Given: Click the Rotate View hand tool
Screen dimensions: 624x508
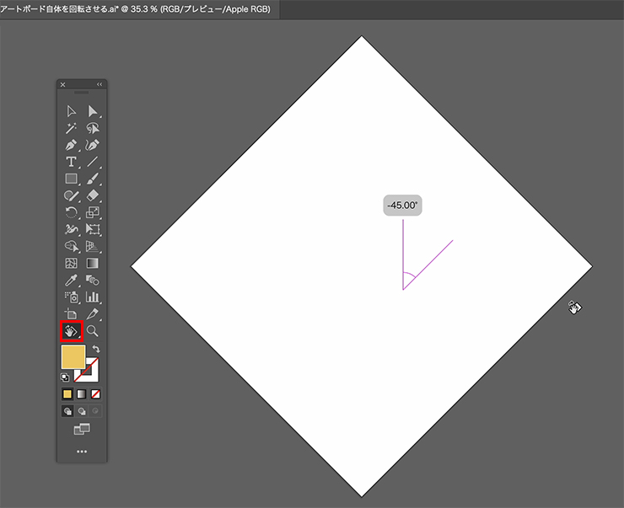Looking at the screenshot, I should (72, 331).
